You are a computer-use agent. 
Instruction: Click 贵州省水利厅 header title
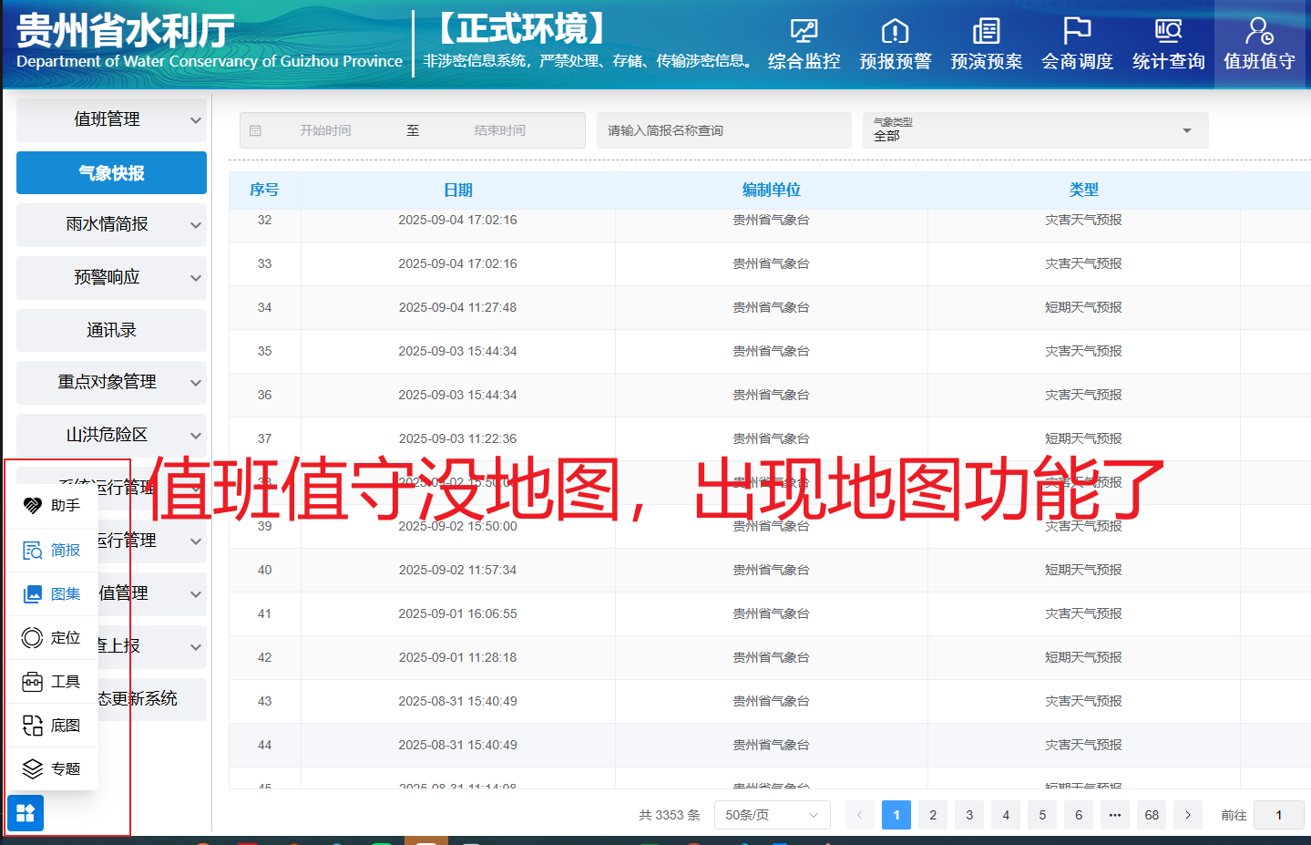point(126,30)
